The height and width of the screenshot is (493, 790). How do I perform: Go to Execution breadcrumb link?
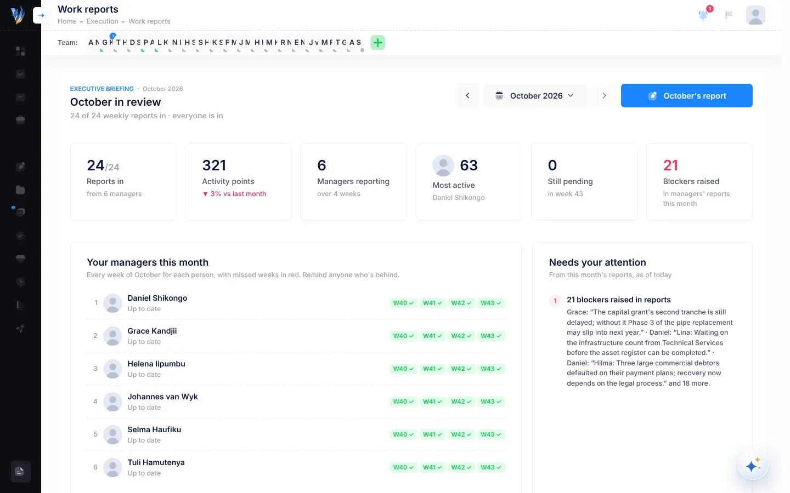pos(103,21)
